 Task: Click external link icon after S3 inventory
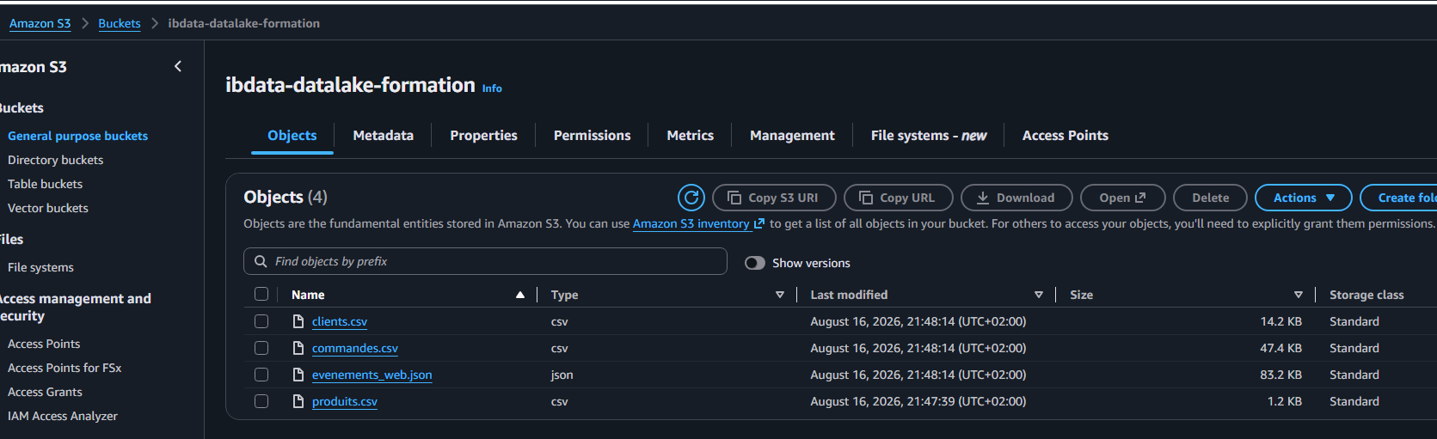coord(759,223)
